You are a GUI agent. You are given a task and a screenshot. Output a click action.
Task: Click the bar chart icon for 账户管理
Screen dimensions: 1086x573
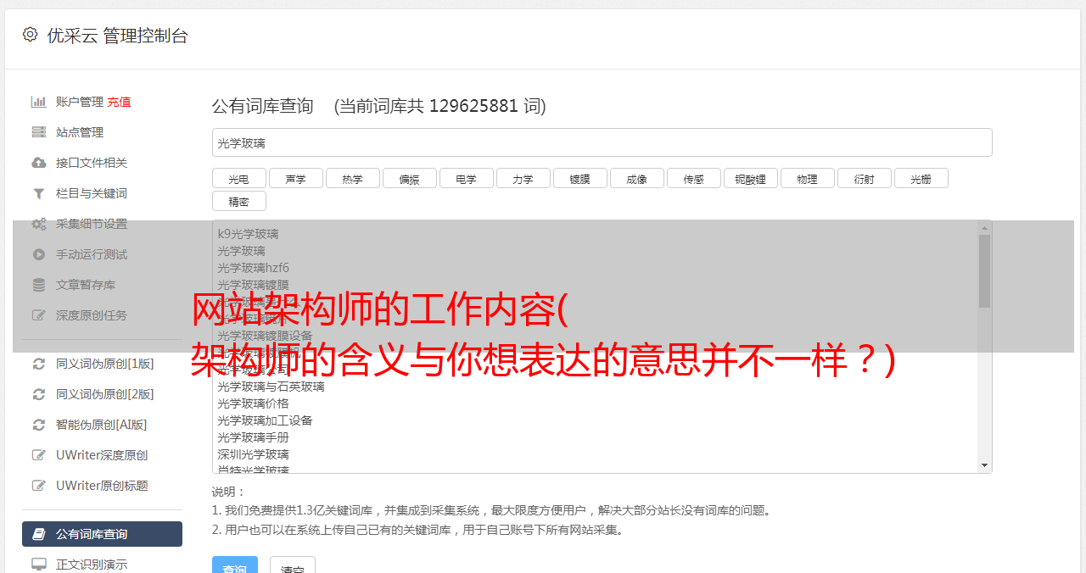pos(39,102)
